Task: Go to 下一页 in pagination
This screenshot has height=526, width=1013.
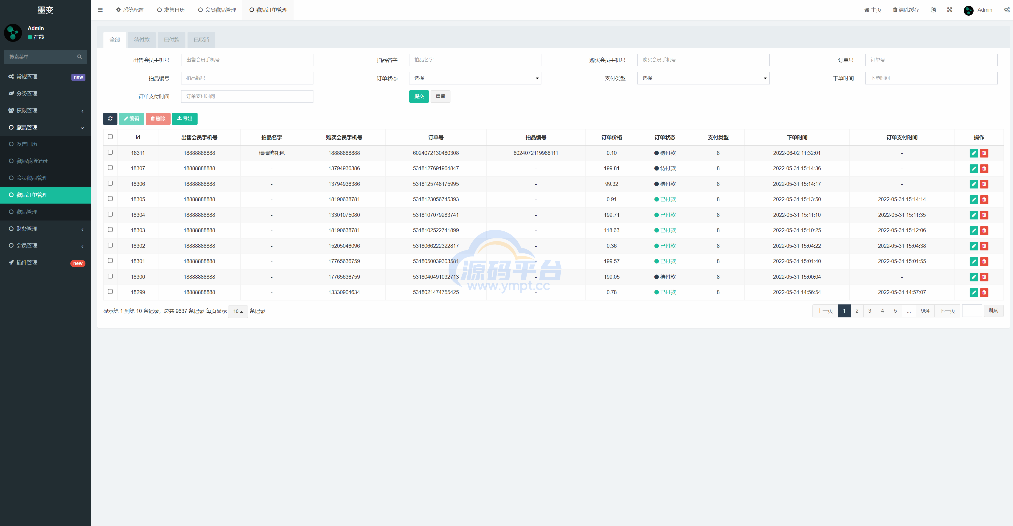Action: tap(947, 311)
